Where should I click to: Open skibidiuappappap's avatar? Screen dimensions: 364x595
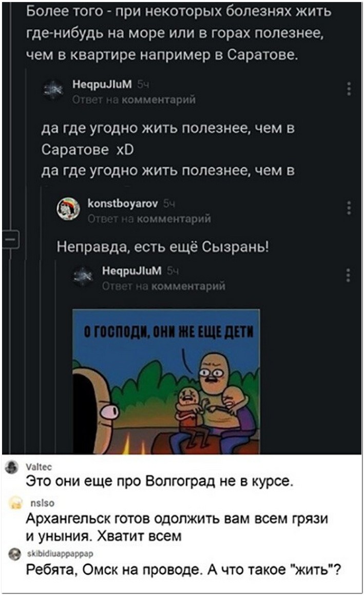pyautogui.click(x=15, y=554)
